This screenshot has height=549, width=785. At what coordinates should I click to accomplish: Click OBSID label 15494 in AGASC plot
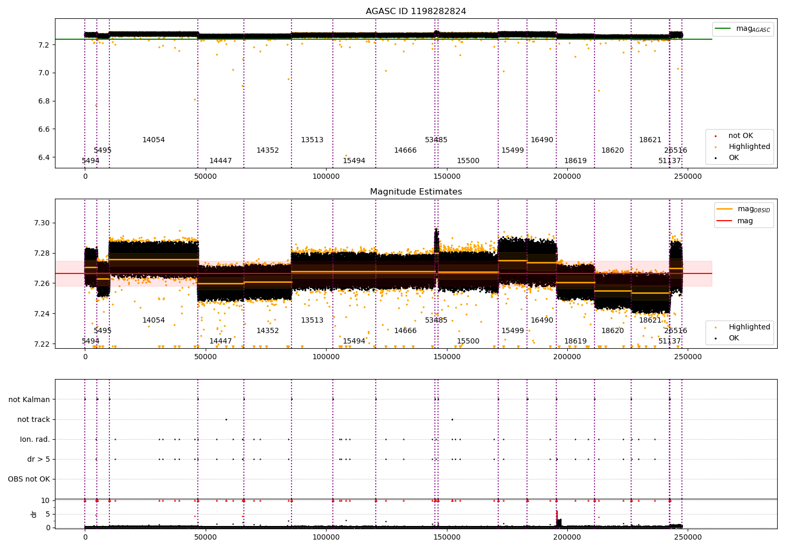click(x=354, y=161)
